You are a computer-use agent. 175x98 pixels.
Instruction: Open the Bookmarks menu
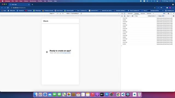point(33,1)
